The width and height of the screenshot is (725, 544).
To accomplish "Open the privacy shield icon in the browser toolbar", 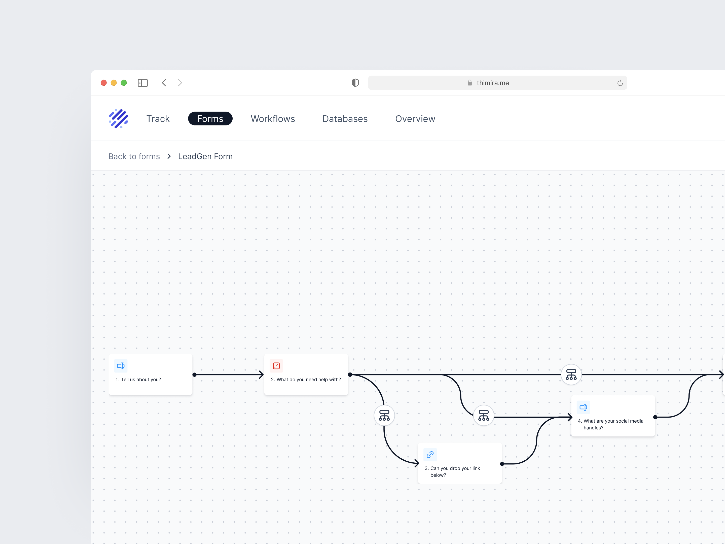I will (x=355, y=83).
